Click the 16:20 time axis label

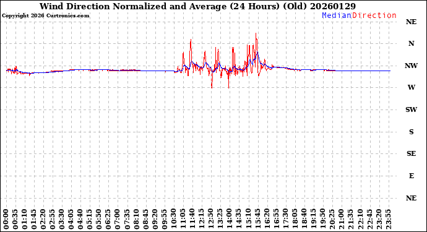coord(267,220)
